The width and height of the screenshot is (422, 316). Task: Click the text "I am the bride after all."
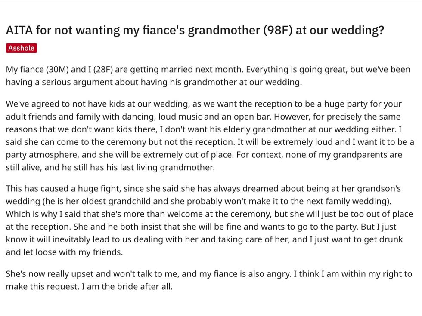(x=127, y=286)
